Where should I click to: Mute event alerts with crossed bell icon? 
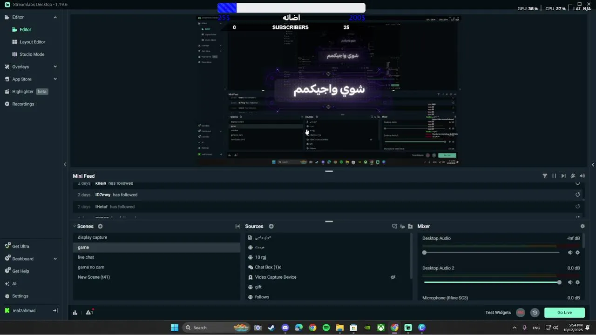pyautogui.click(x=573, y=176)
